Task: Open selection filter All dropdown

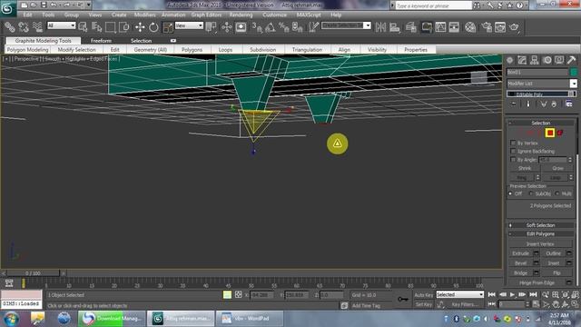Action: point(61,25)
